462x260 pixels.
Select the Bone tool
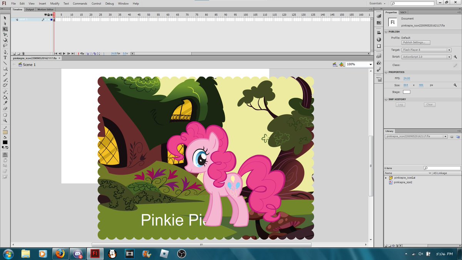pos(5,92)
